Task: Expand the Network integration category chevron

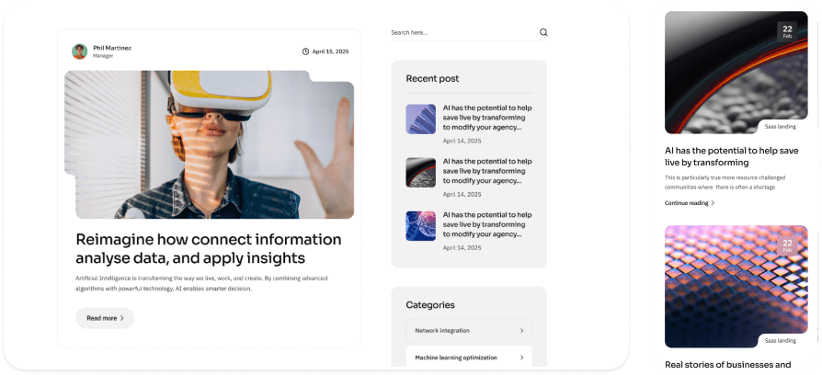Action: coord(521,331)
